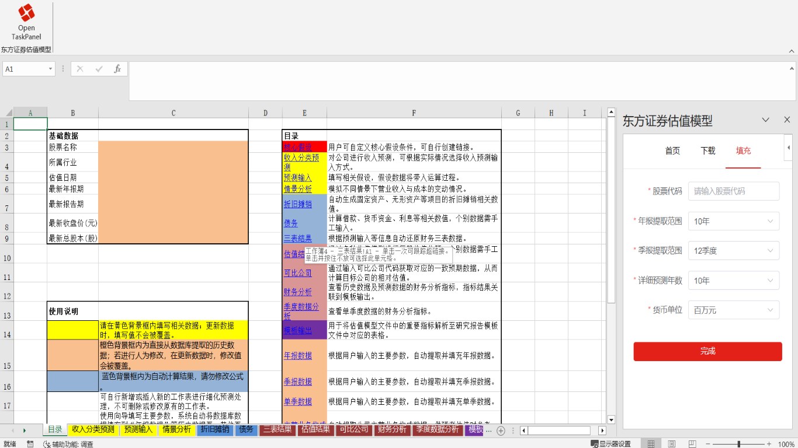The height and width of the screenshot is (448, 798).
Task: Adjust the zoom slider handle
Action: click(739, 444)
